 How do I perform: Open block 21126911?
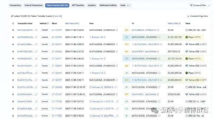coord(57,59)
